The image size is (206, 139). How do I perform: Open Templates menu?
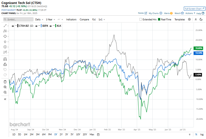(180, 20)
